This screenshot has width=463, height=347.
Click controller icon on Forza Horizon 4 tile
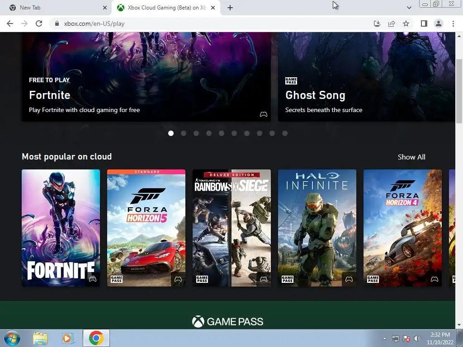[x=435, y=279]
